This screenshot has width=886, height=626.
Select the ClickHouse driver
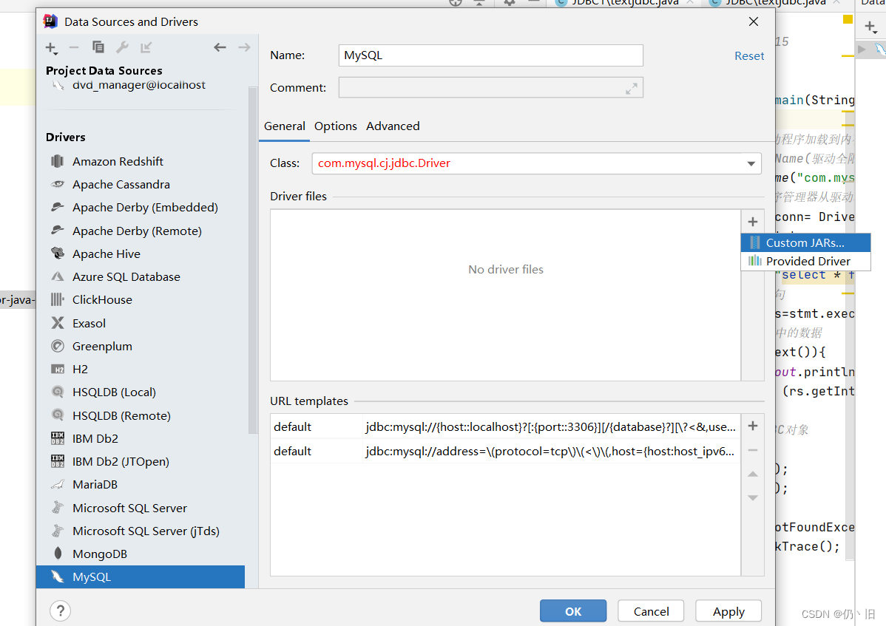[x=140, y=300]
